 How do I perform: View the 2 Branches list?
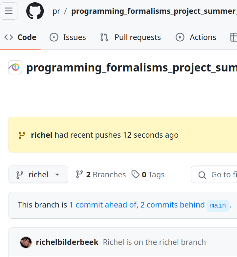tap(101, 174)
